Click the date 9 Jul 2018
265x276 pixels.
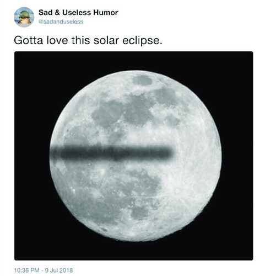coord(59,270)
